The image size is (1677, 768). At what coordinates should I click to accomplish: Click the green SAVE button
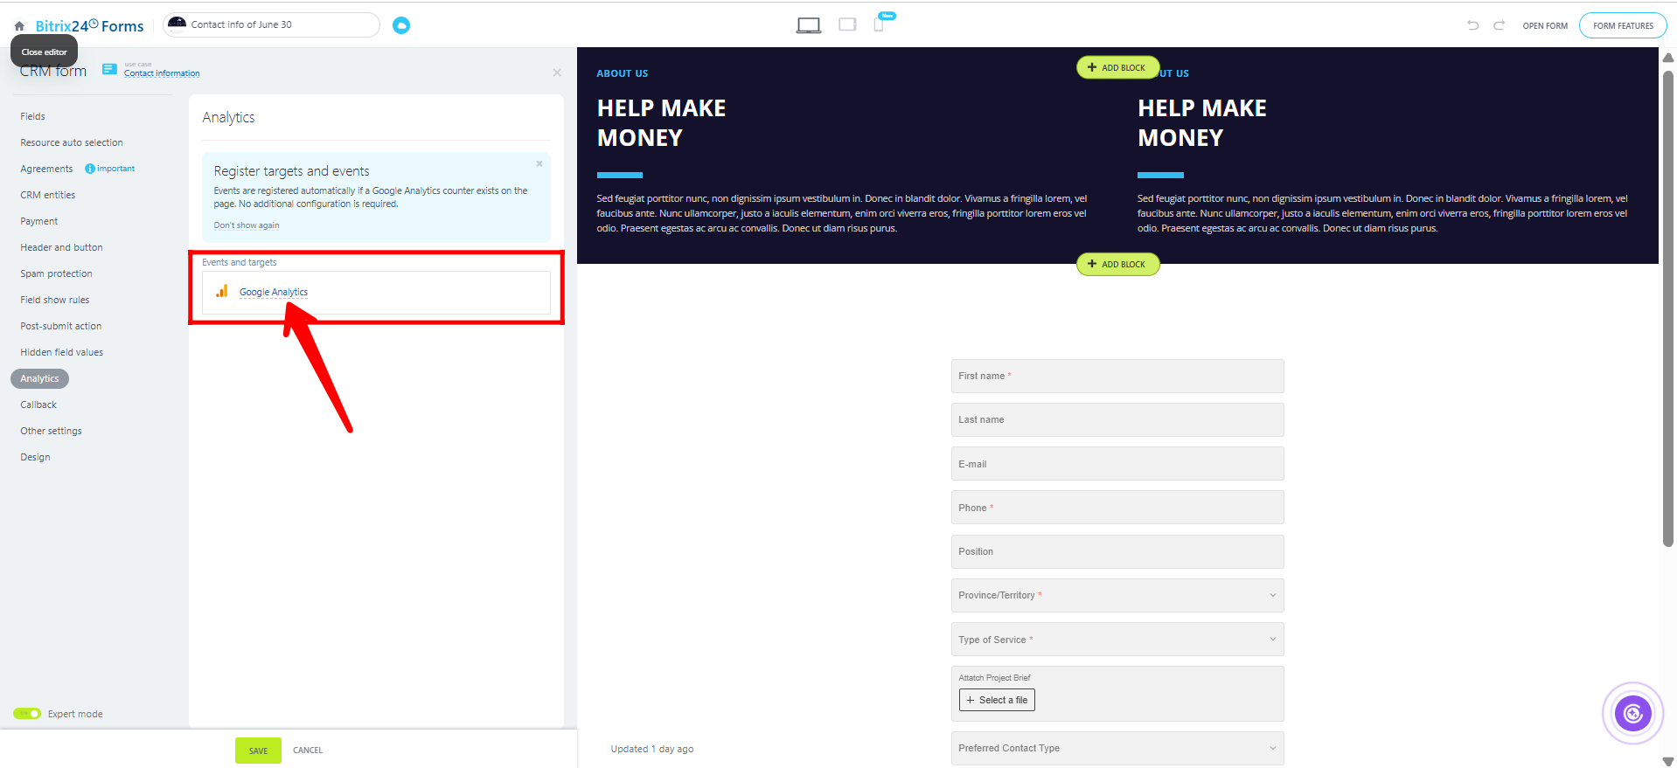click(258, 751)
